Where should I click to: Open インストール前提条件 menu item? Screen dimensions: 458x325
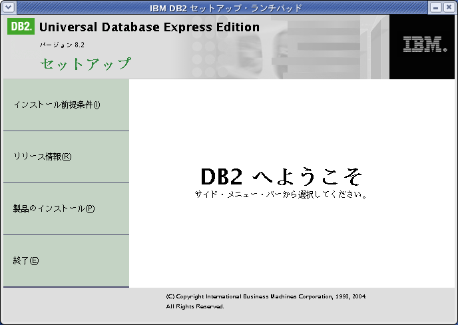click(66, 105)
